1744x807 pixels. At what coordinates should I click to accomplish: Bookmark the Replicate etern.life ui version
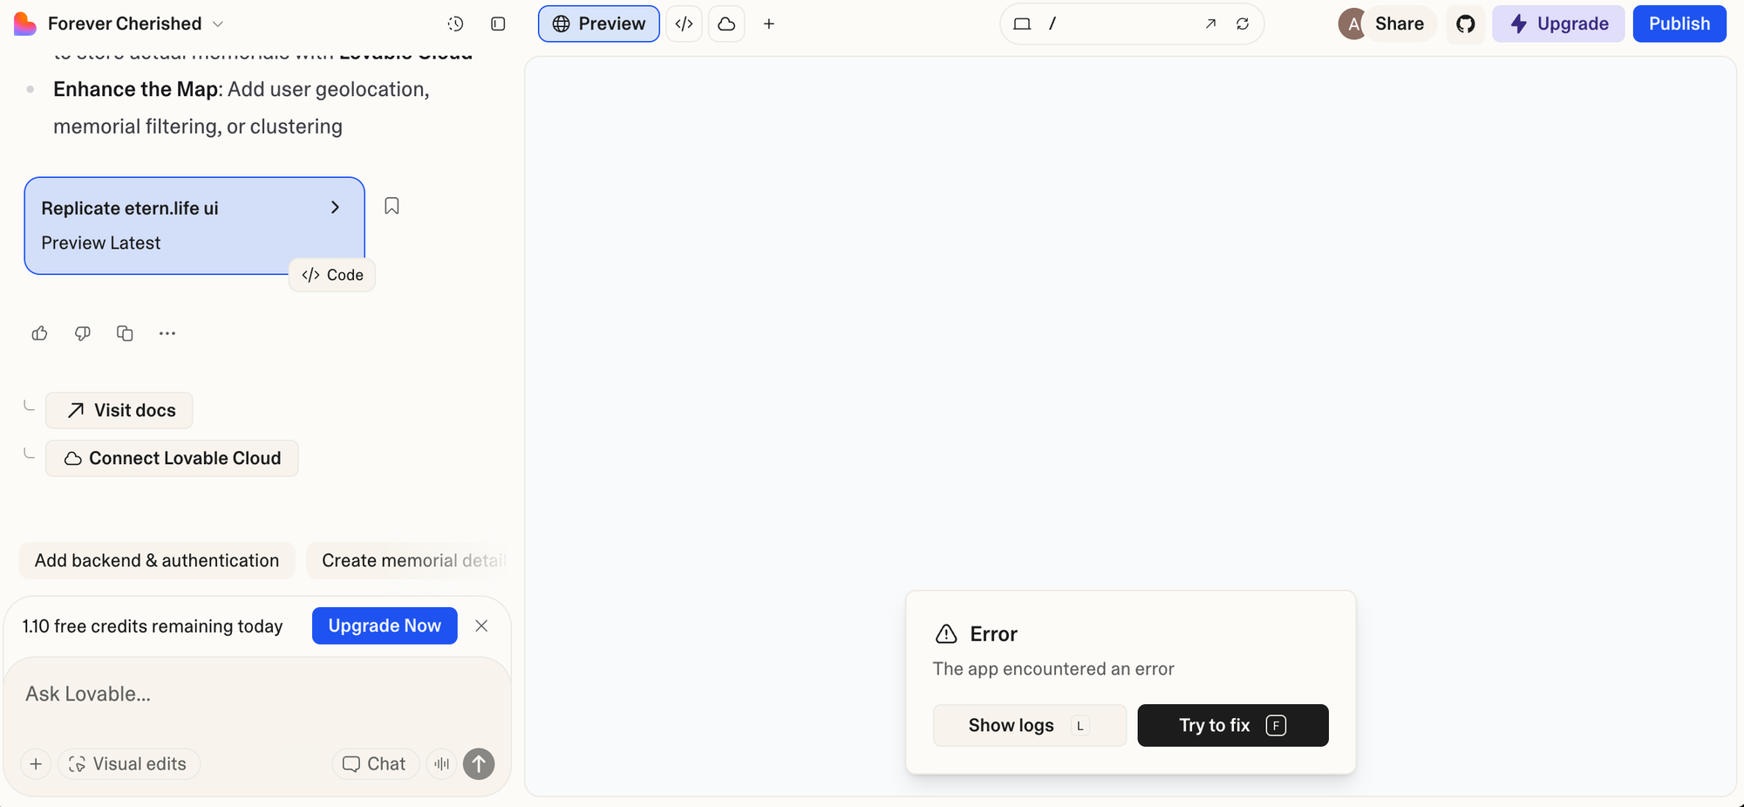(x=392, y=206)
